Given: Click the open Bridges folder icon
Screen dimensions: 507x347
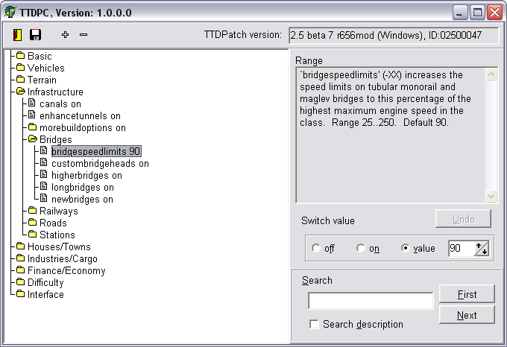Looking at the screenshot, I should click(33, 139).
